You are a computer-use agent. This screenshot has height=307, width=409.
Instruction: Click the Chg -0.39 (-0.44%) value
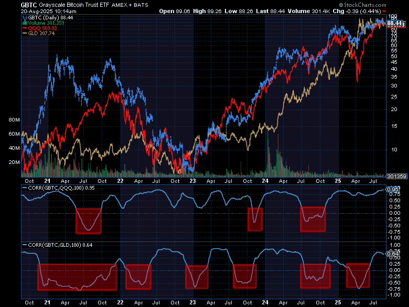tap(357, 11)
